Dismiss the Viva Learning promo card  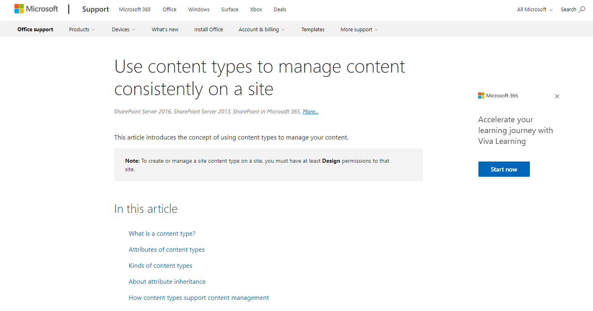click(557, 96)
